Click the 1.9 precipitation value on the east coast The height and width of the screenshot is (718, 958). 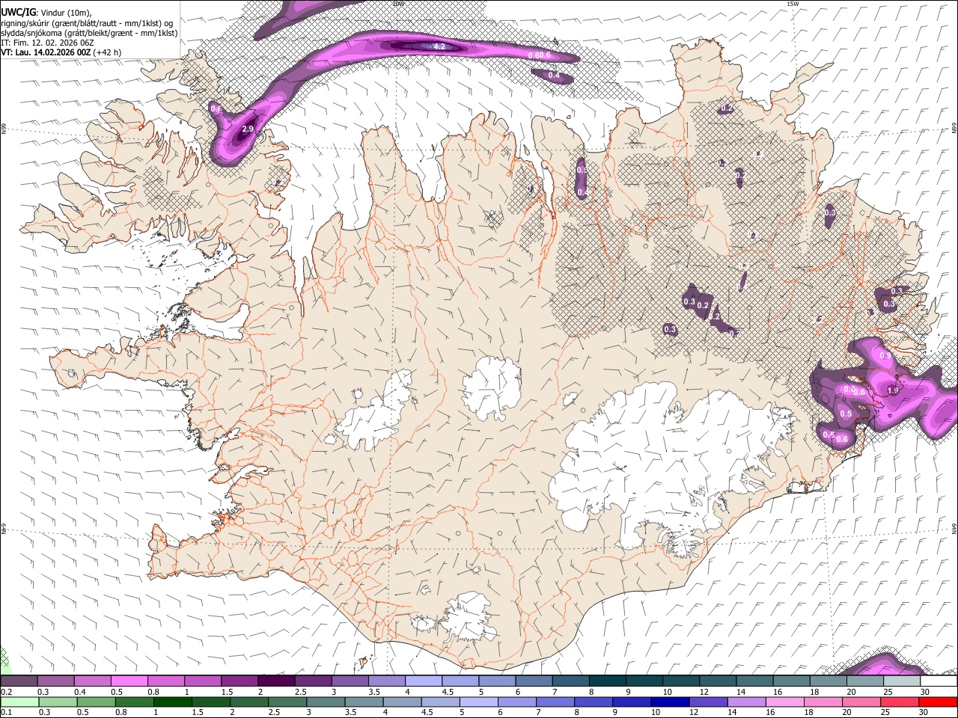point(893,390)
